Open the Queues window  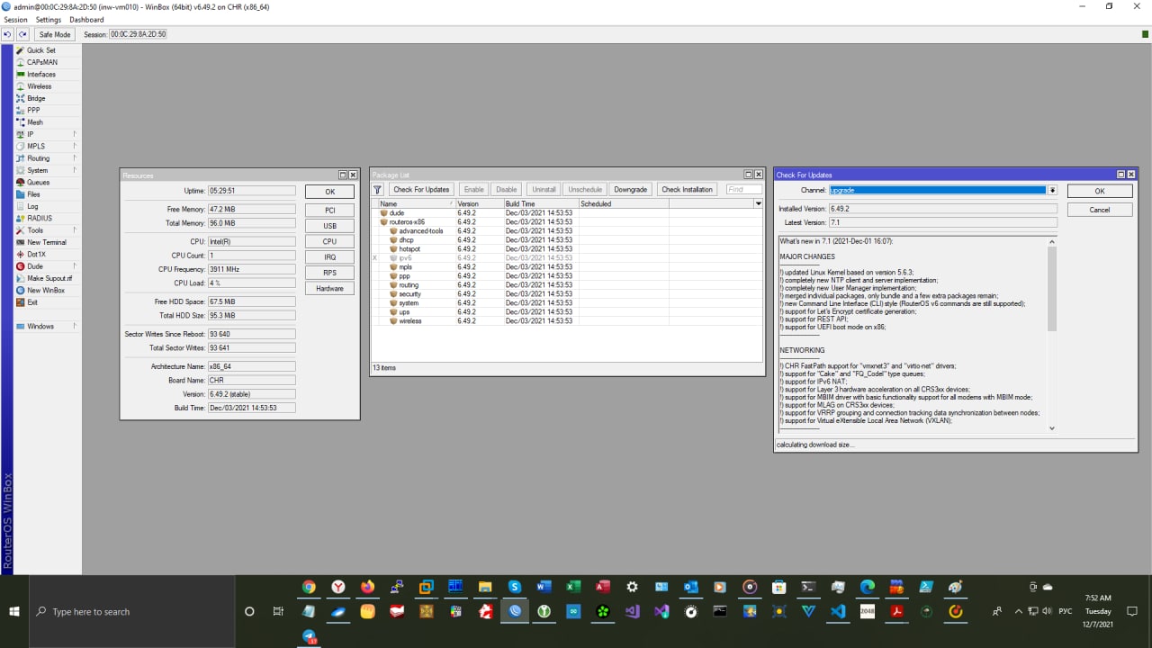pyautogui.click(x=38, y=183)
